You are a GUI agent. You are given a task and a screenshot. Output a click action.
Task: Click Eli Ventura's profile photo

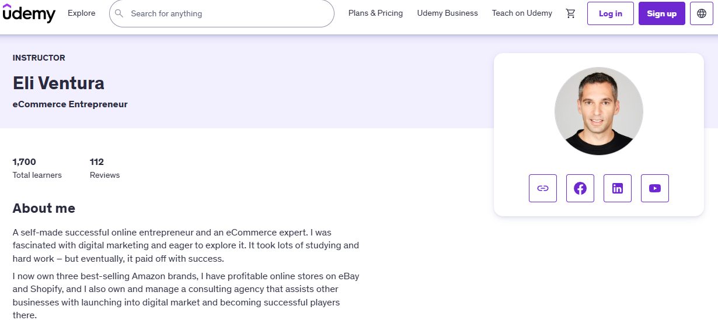pos(599,111)
